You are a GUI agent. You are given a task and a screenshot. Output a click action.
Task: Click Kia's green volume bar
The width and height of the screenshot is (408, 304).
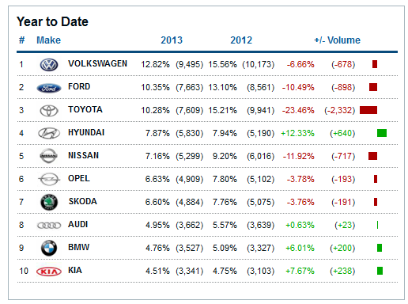pos(380,271)
